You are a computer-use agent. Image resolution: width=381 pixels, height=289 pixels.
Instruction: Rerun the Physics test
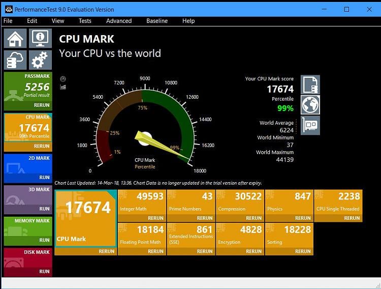tap(303, 218)
